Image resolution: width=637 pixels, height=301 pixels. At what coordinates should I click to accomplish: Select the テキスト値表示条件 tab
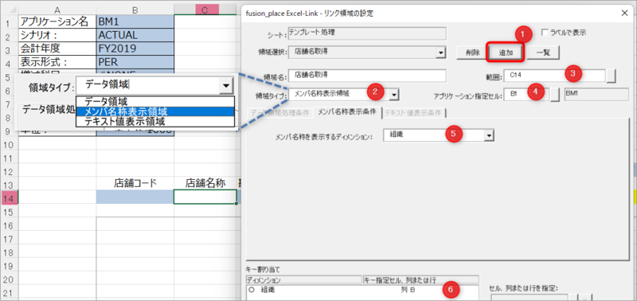point(414,112)
